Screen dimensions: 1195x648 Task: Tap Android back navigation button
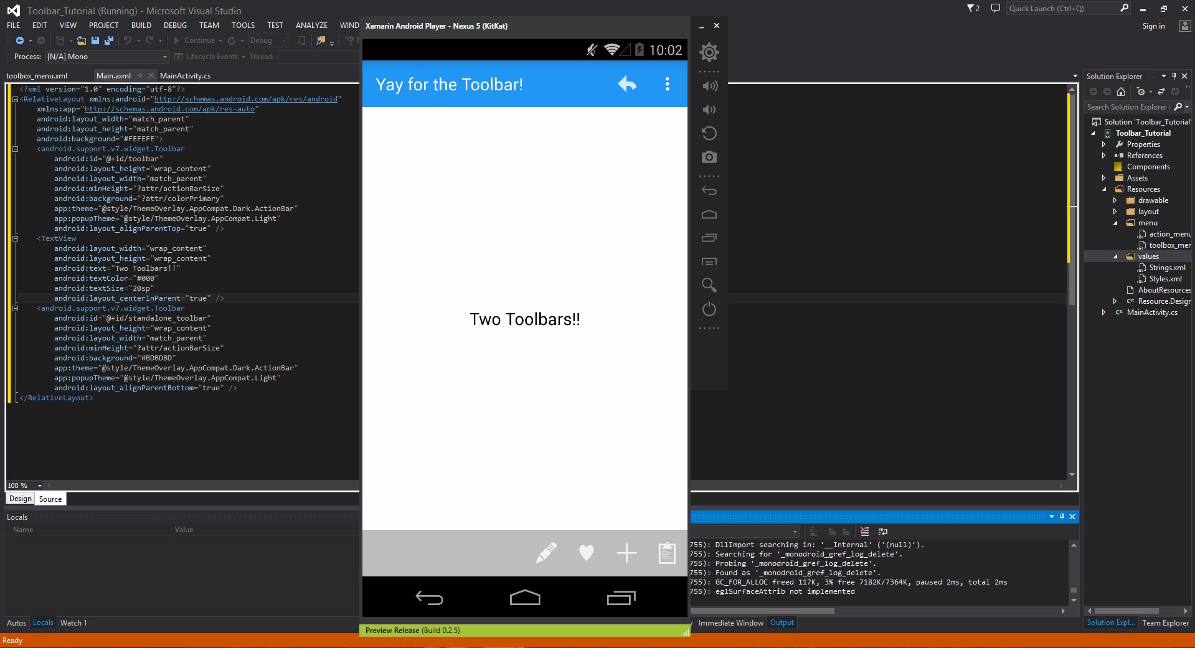[429, 598]
